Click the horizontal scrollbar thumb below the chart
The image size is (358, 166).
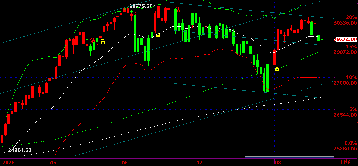[x=289, y=157]
